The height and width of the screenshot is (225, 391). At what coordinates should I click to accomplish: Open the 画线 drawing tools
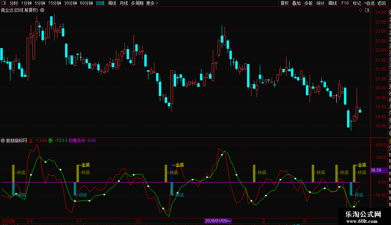click(x=333, y=3)
